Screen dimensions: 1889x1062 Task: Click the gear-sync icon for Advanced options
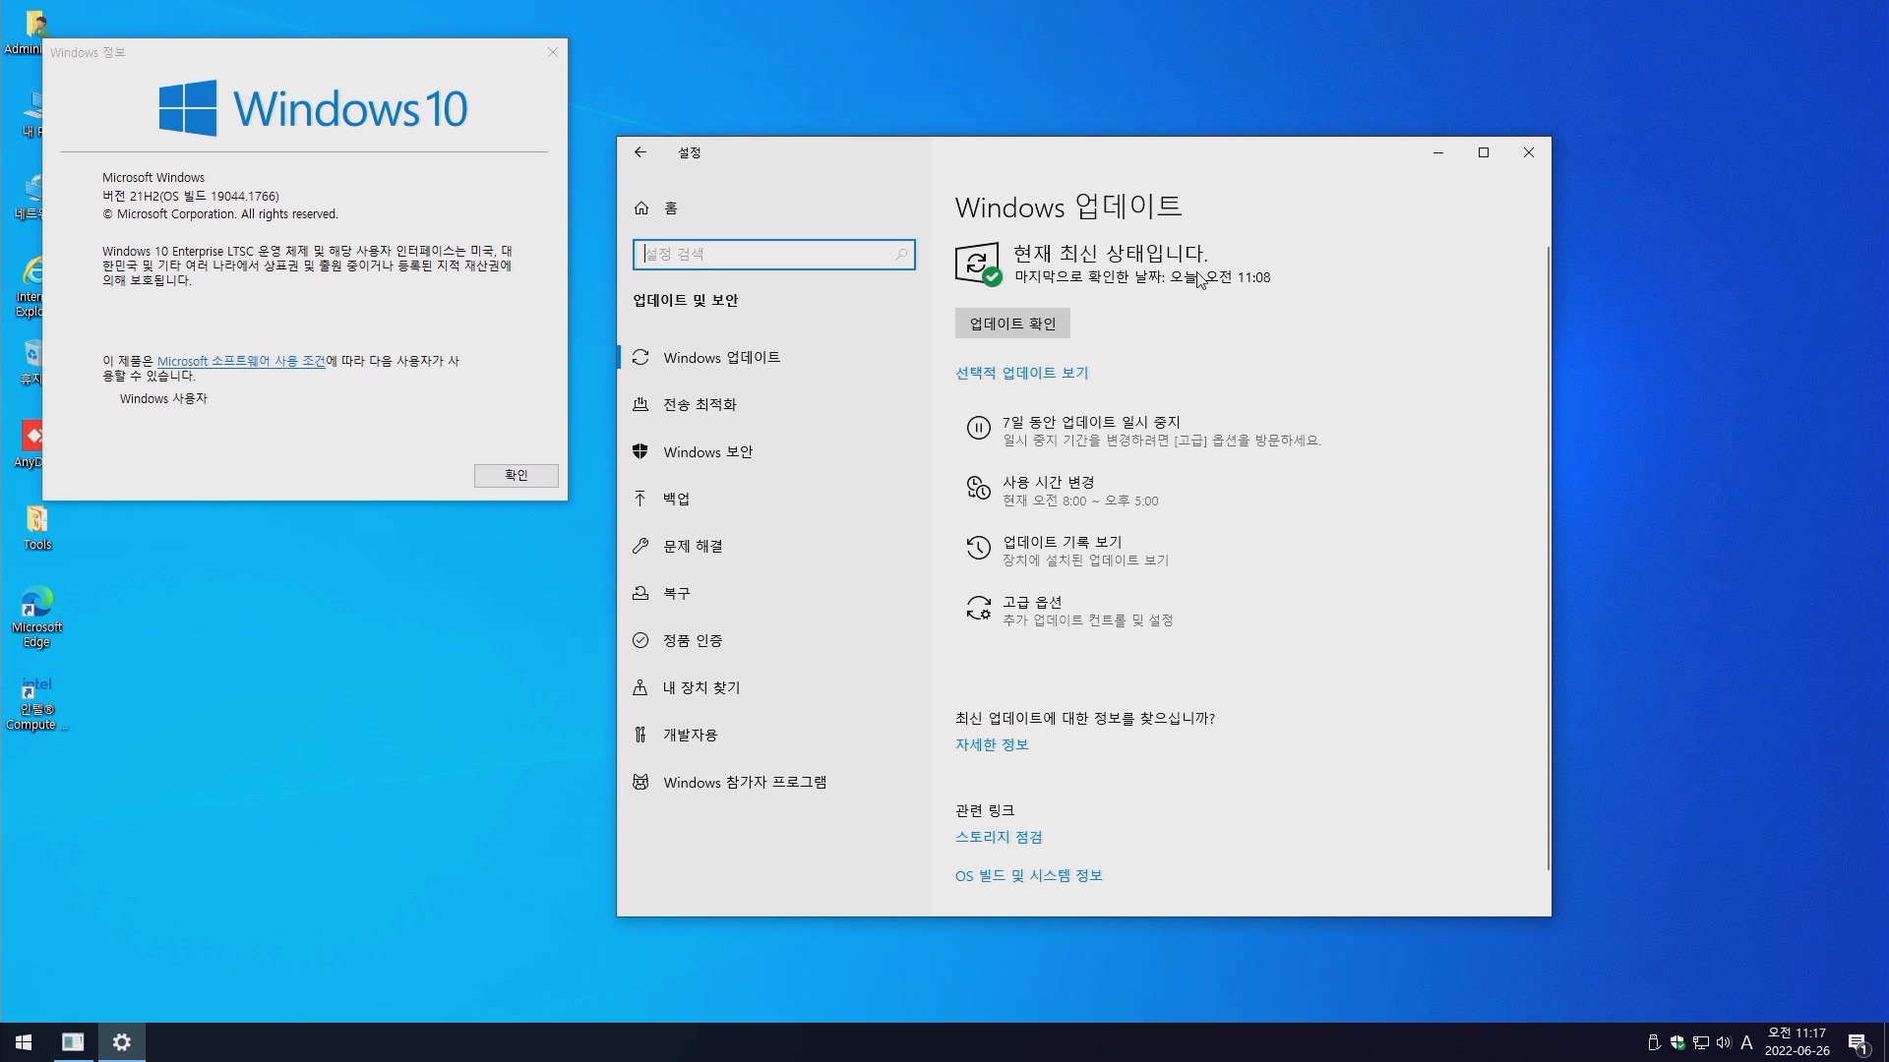click(x=978, y=608)
